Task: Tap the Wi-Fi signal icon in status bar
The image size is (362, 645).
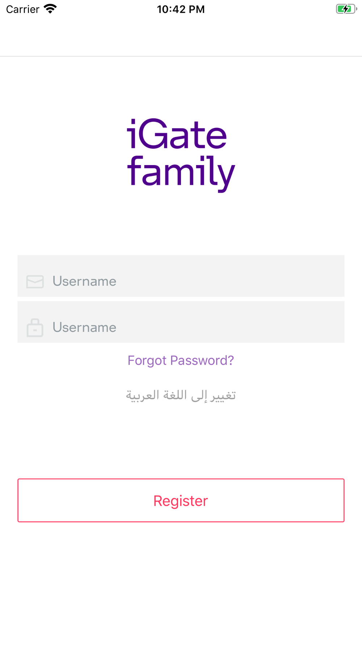Action: tap(50, 9)
